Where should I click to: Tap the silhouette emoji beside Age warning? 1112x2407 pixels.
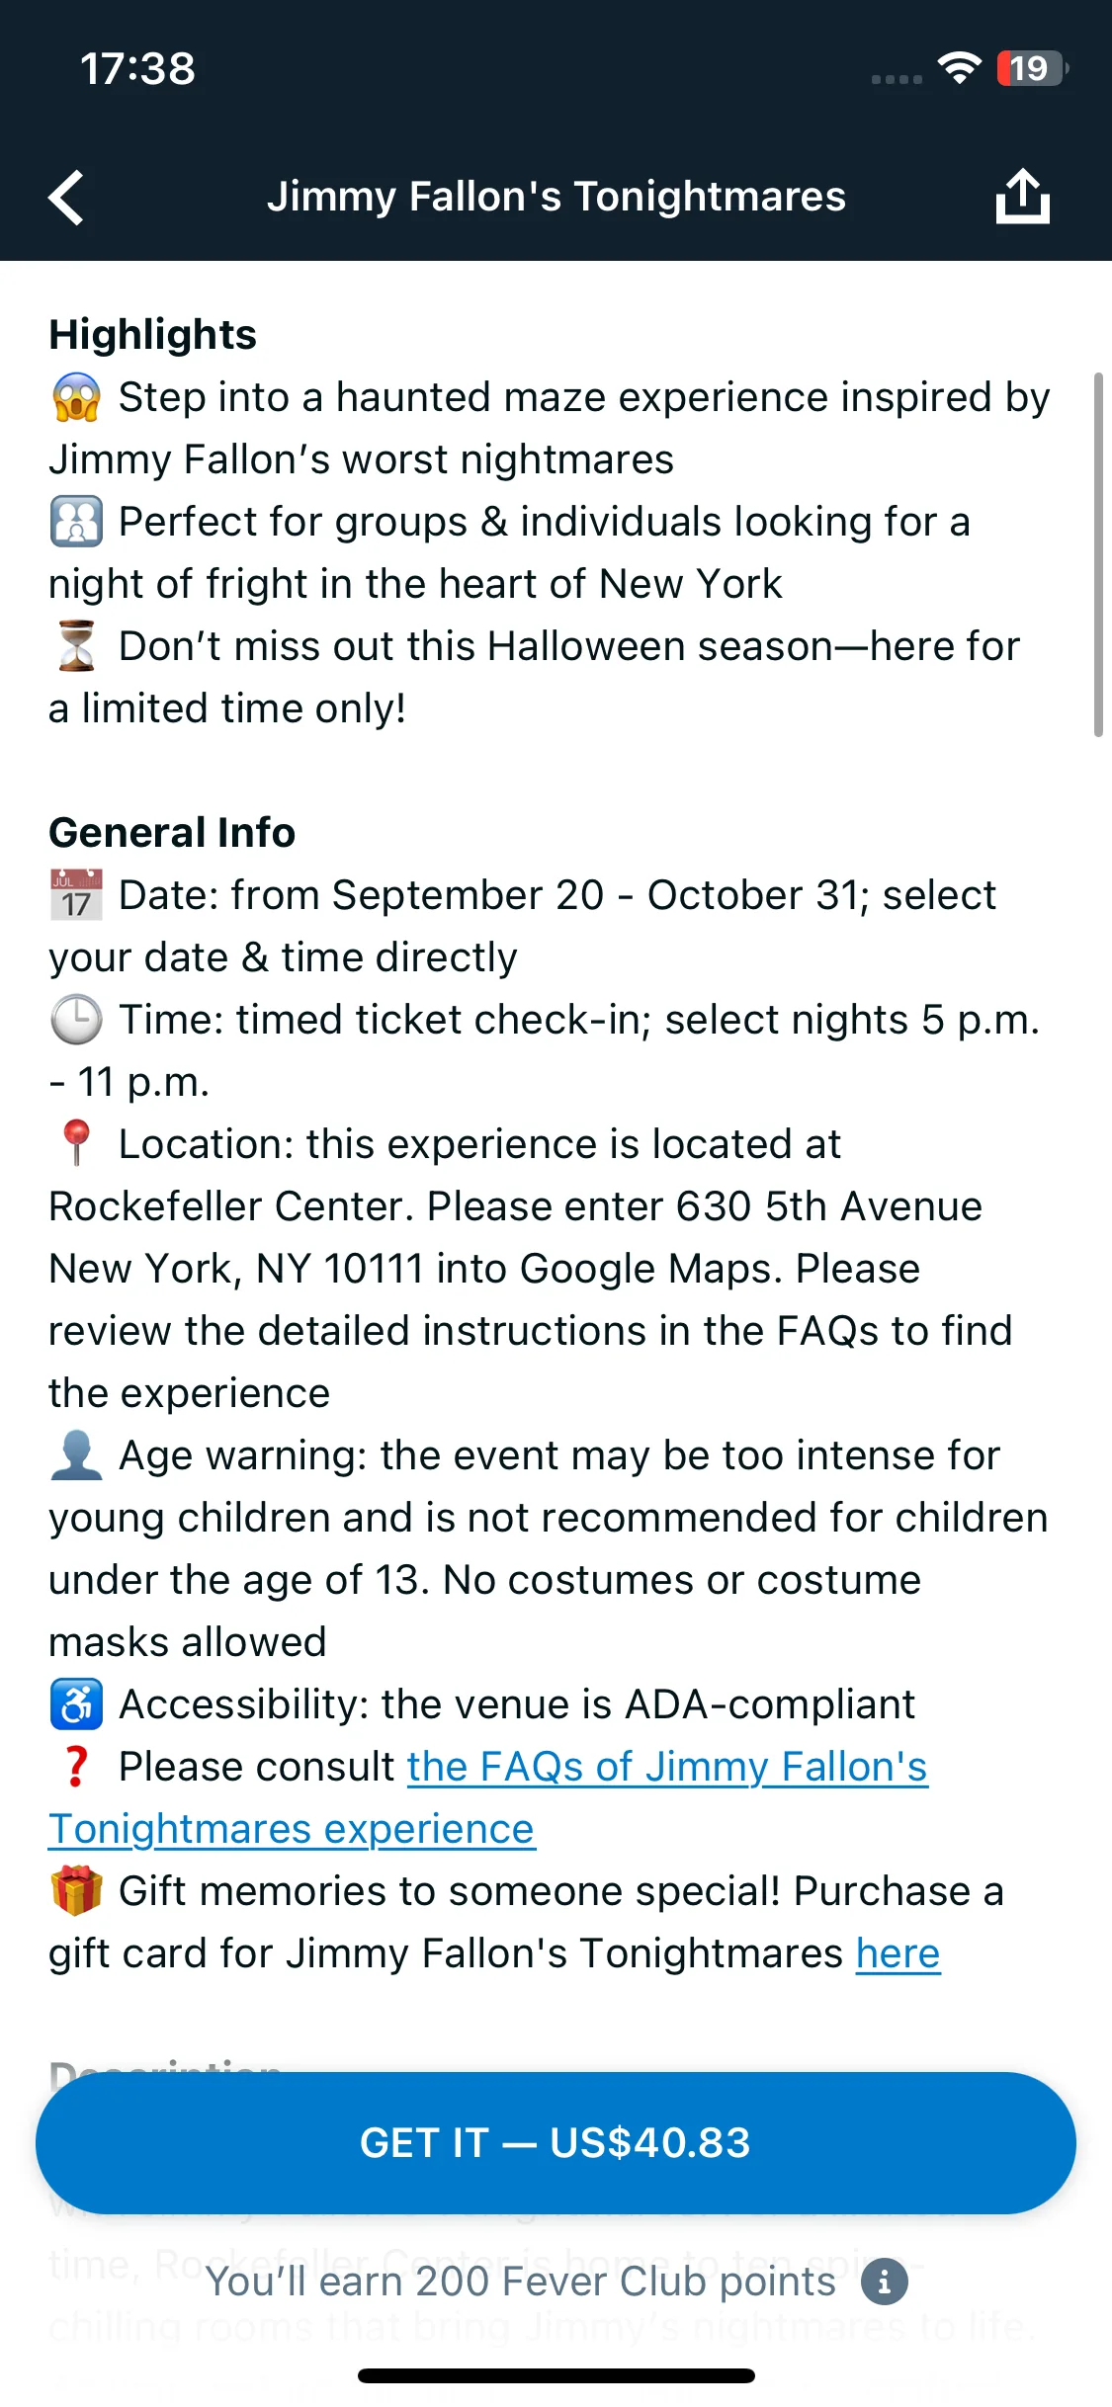[x=76, y=1455]
